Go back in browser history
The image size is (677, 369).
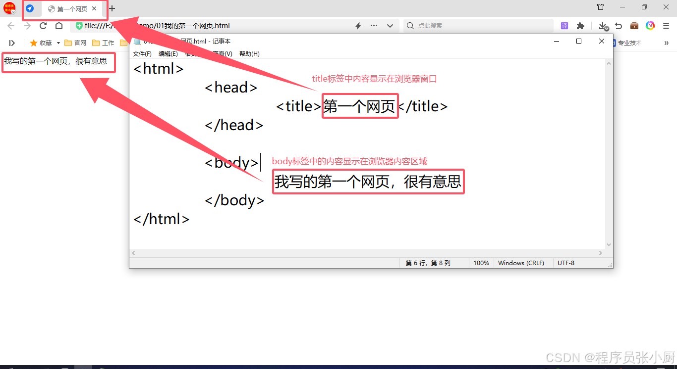coord(11,26)
